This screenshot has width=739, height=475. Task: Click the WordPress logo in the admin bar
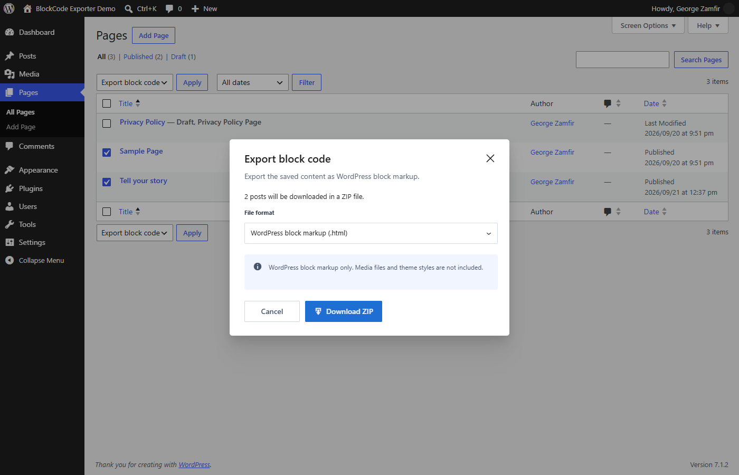(x=9, y=8)
